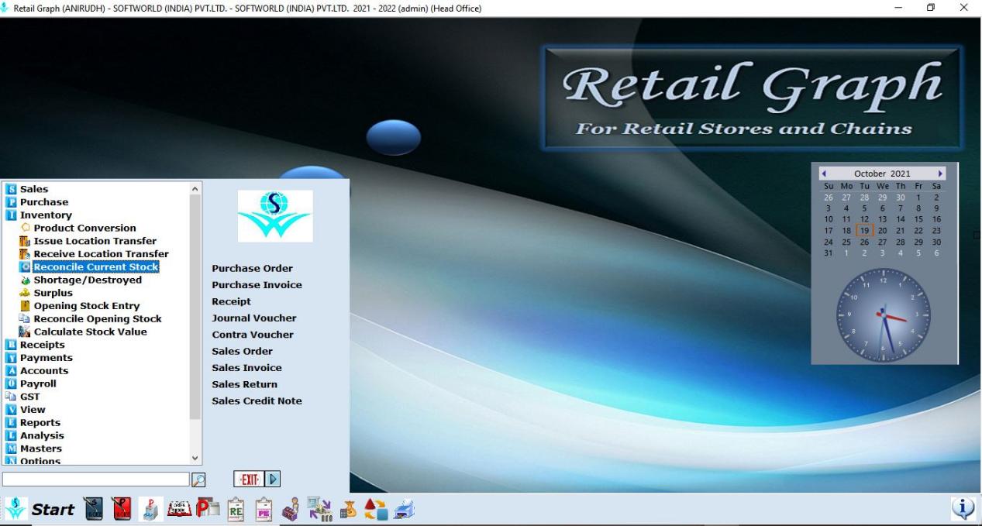Go to next month in calendar
The image size is (982, 526).
(940, 174)
